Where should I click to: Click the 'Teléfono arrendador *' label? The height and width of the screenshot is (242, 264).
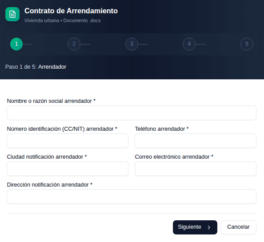click(162, 129)
